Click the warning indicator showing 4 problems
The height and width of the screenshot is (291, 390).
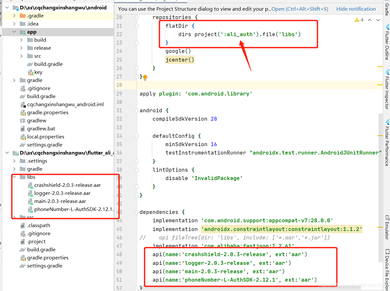(359, 20)
